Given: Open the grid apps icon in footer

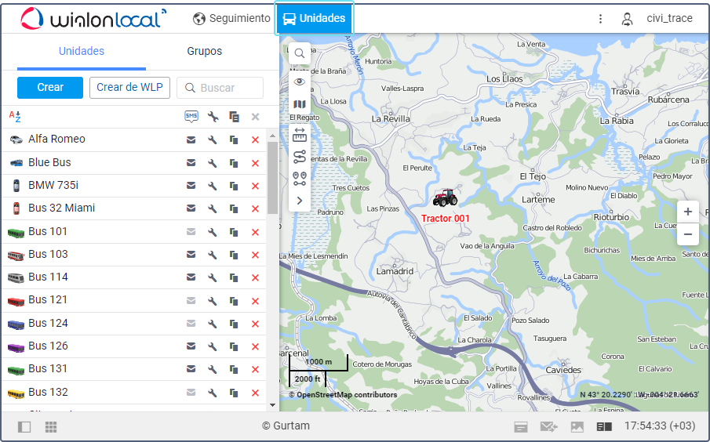Looking at the screenshot, I should [51, 426].
